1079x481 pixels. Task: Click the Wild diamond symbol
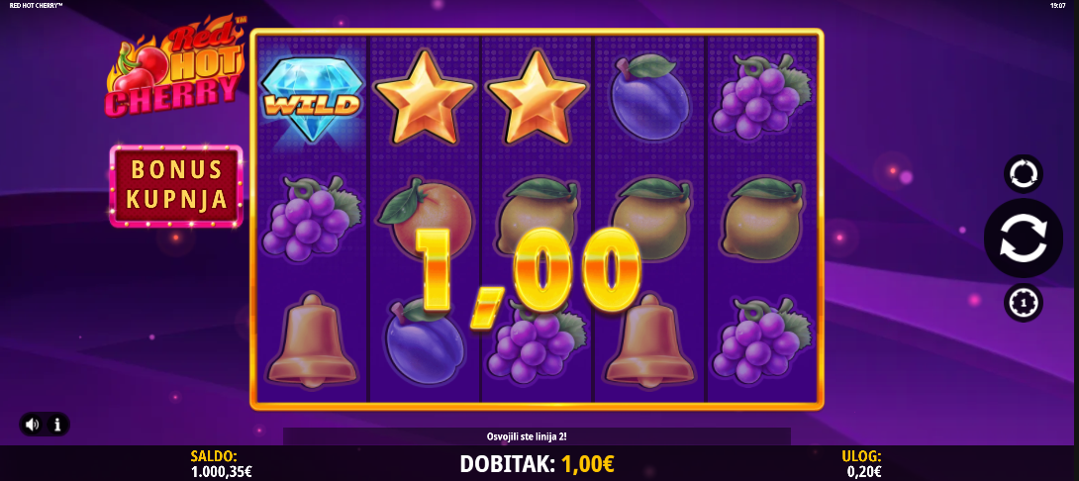pyautogui.click(x=313, y=99)
